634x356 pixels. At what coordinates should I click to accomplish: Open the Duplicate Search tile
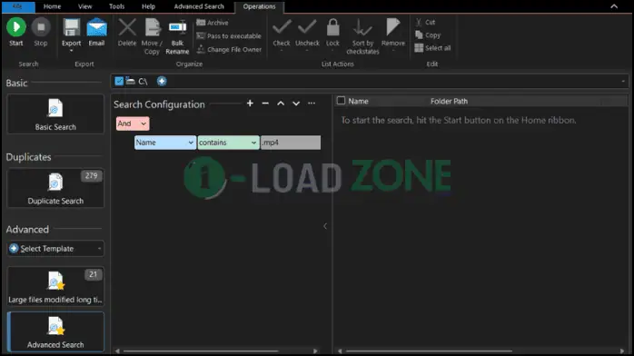coord(55,188)
